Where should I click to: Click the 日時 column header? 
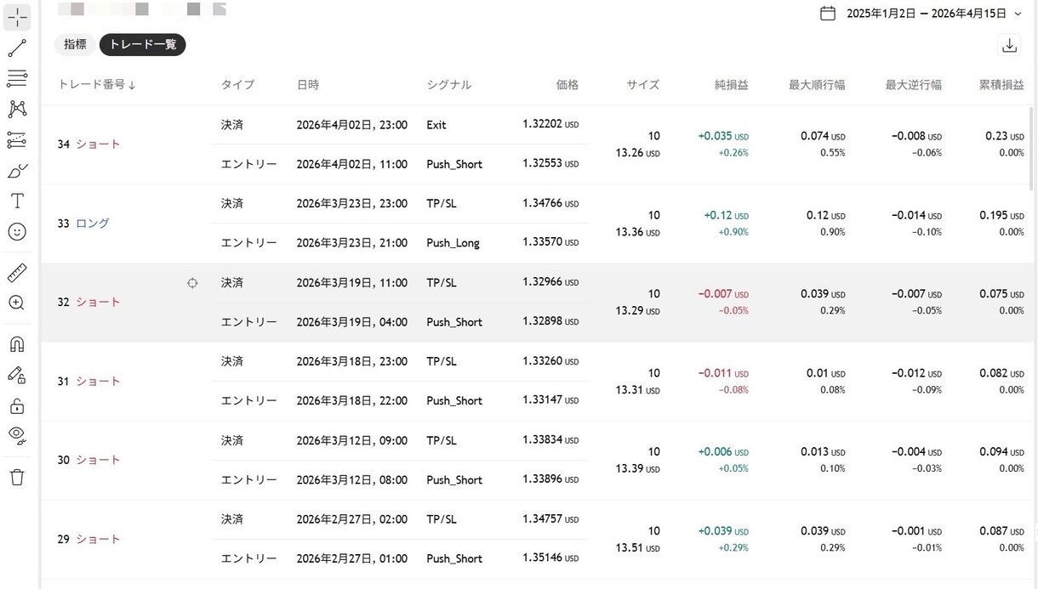point(308,85)
